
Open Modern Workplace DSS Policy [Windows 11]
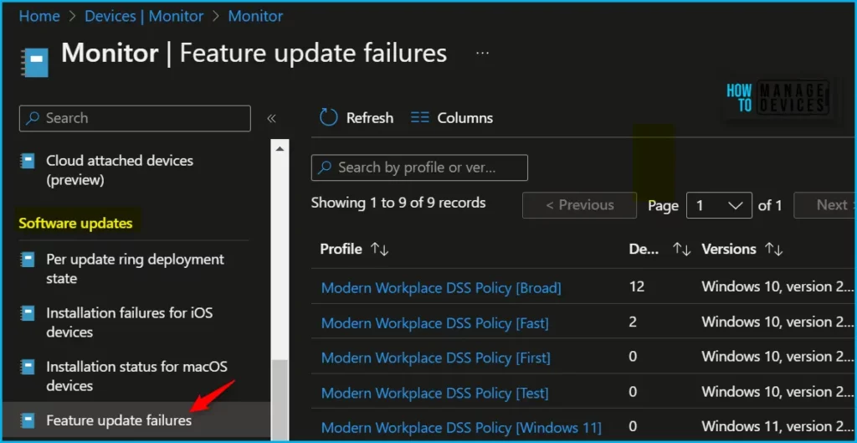(x=461, y=428)
